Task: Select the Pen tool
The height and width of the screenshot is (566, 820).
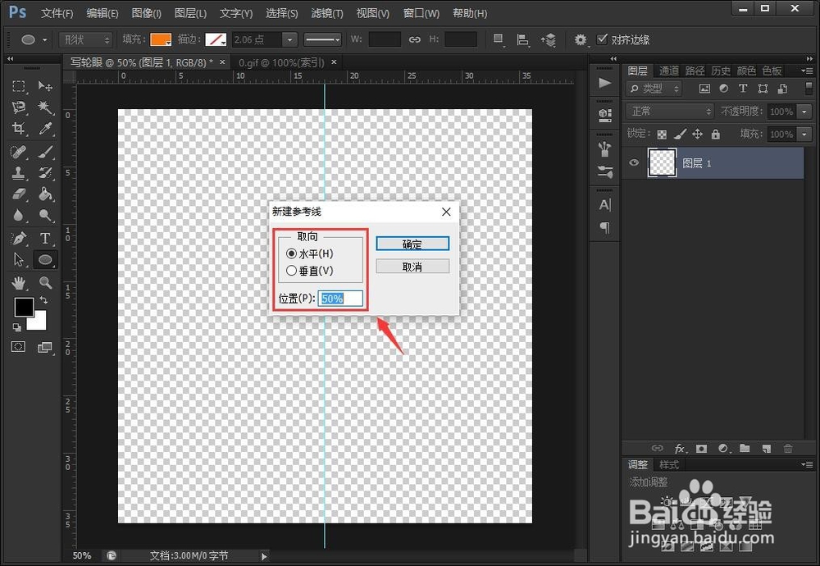Action: 19,239
